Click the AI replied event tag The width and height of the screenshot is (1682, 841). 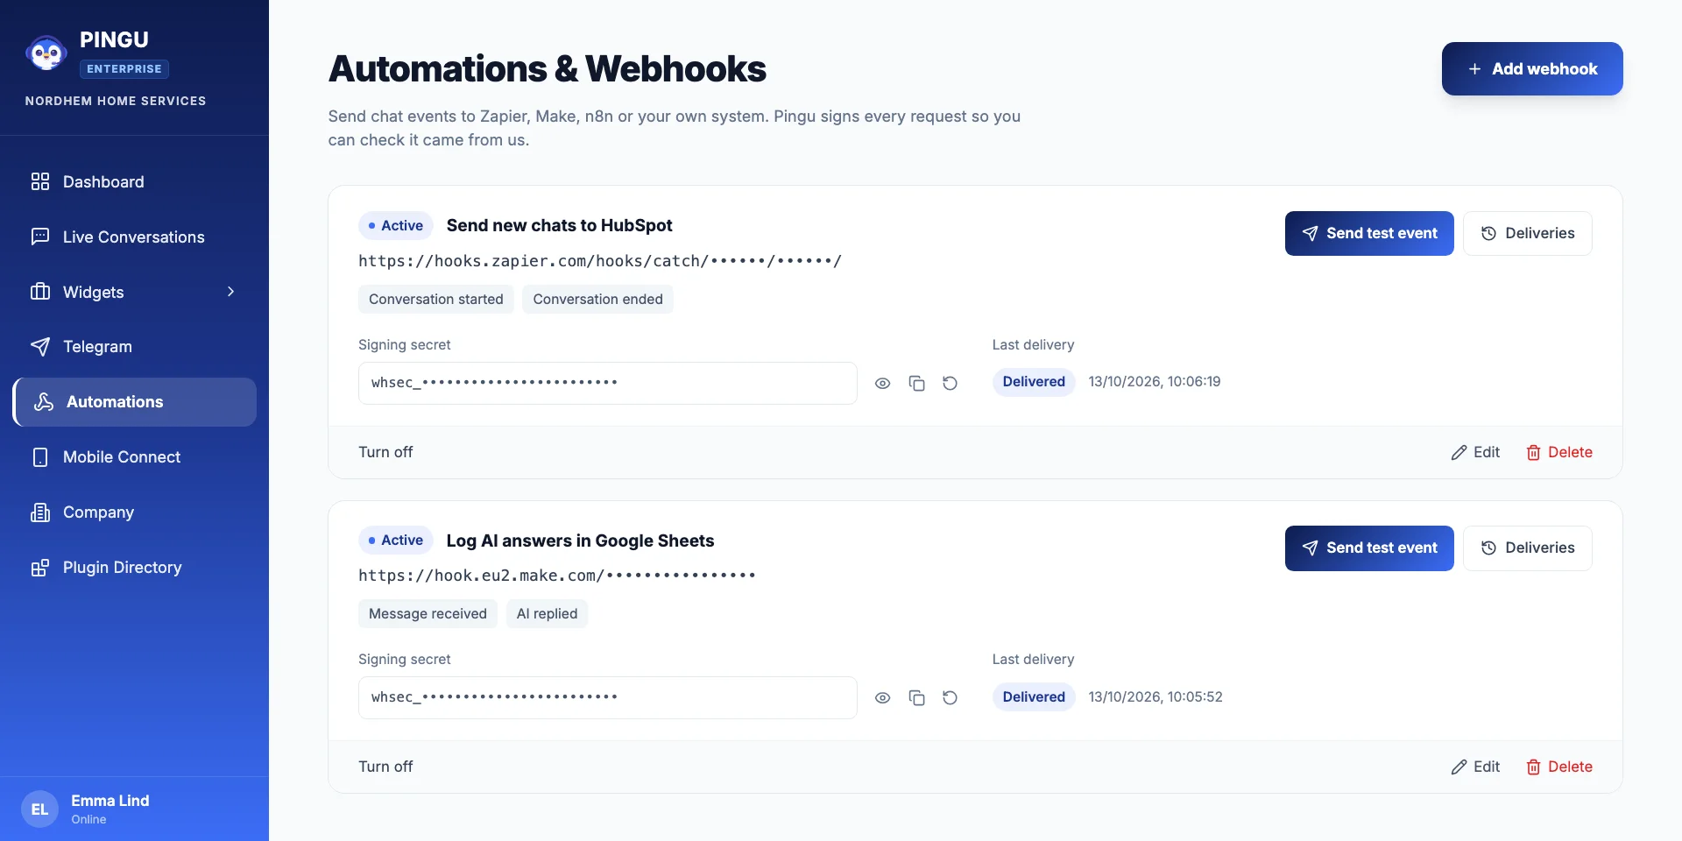(x=547, y=614)
